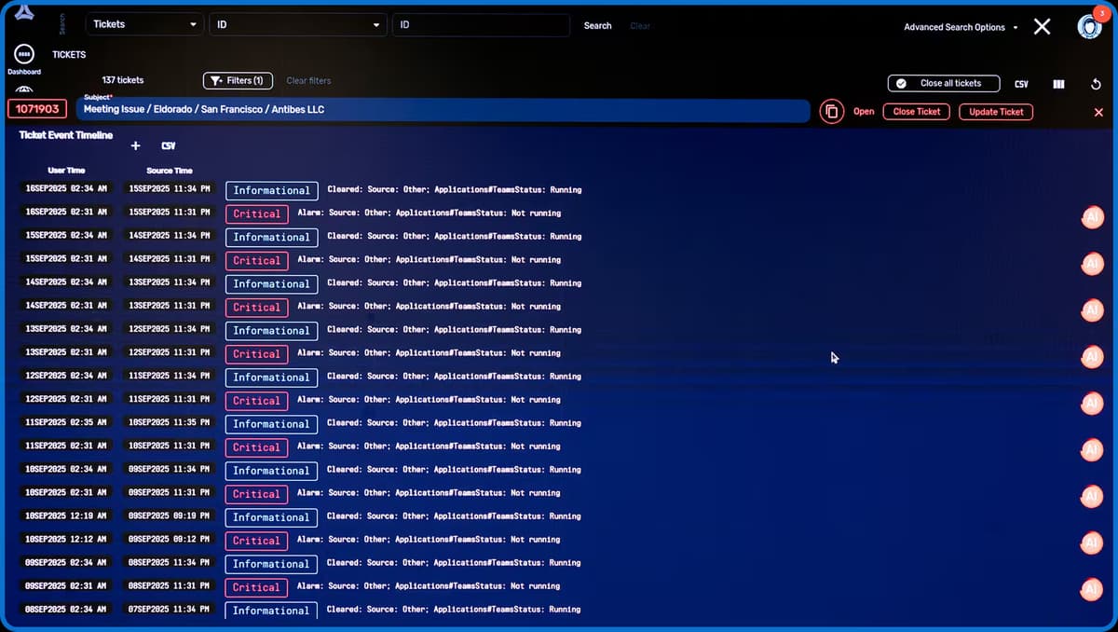The height and width of the screenshot is (632, 1118).
Task: Close the red ticket detail X icon
Action: 1098,112
